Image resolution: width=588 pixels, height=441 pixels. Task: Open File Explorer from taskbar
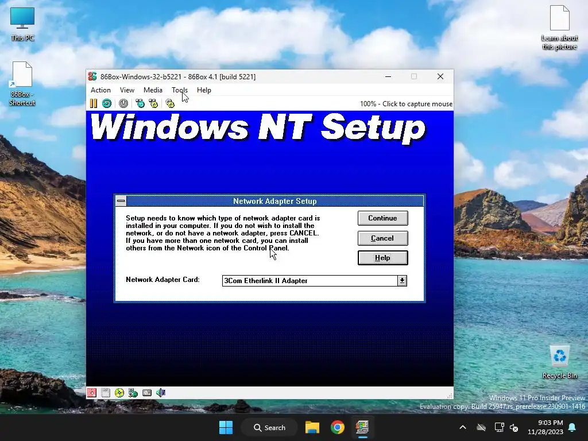pos(312,427)
